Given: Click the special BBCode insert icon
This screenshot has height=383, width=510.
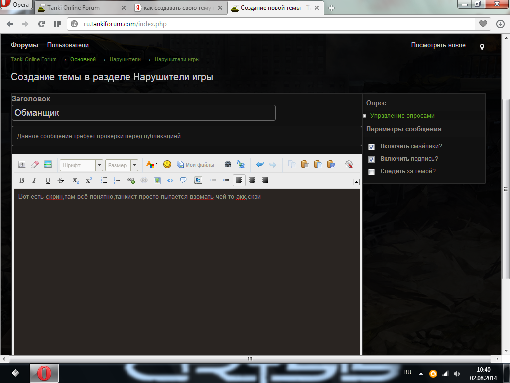Looking at the screenshot, I should pos(48,165).
